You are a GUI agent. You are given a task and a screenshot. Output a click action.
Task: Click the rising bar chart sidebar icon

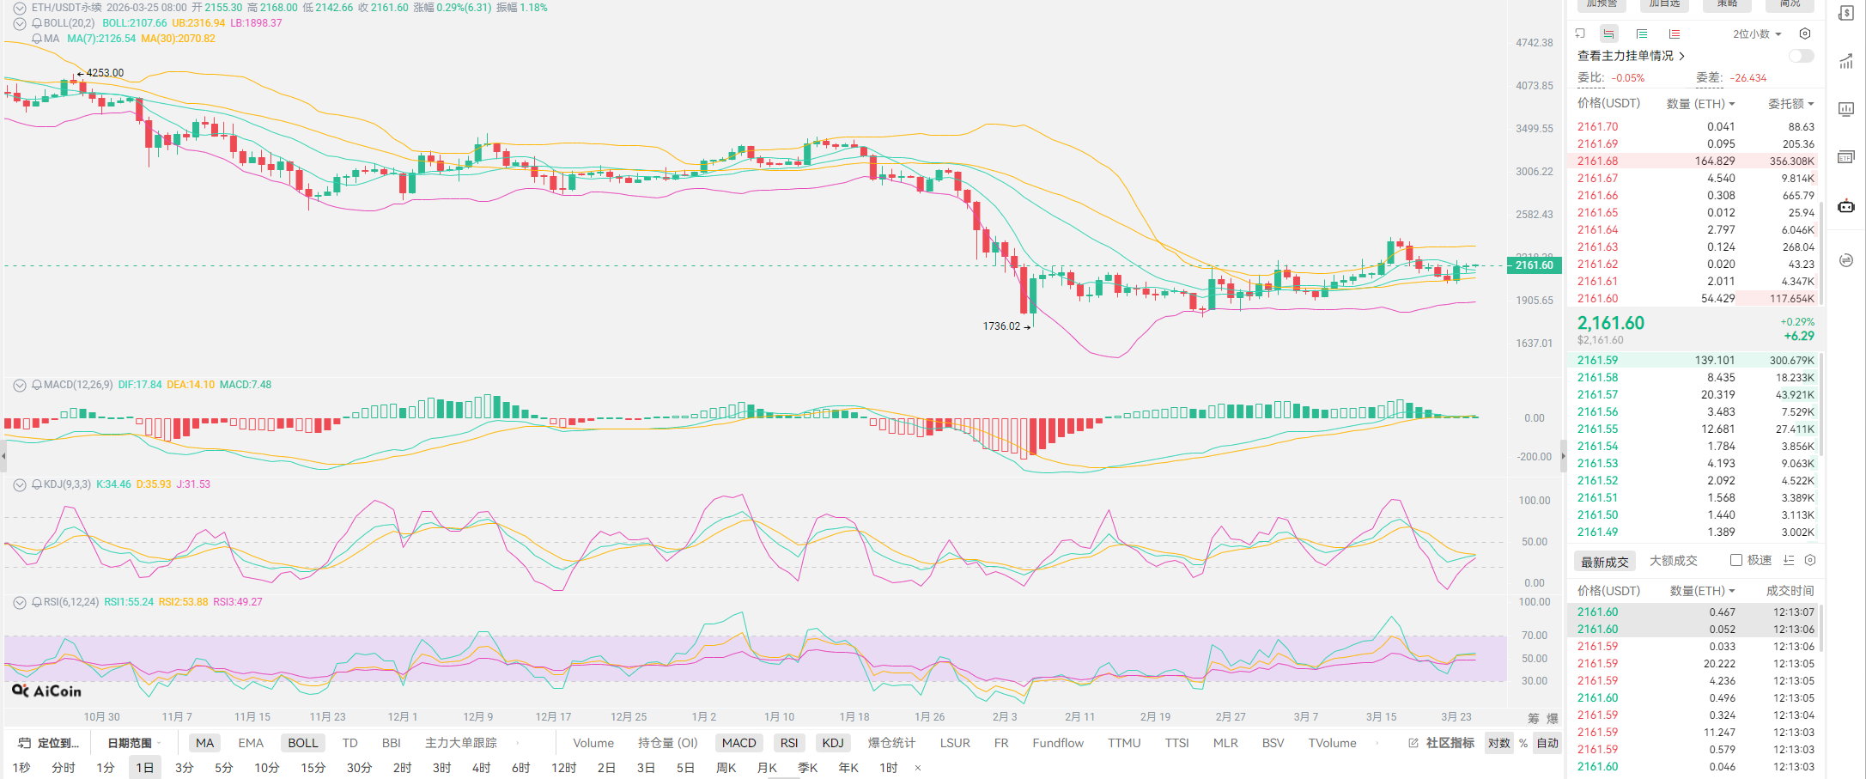pyautogui.click(x=1845, y=61)
